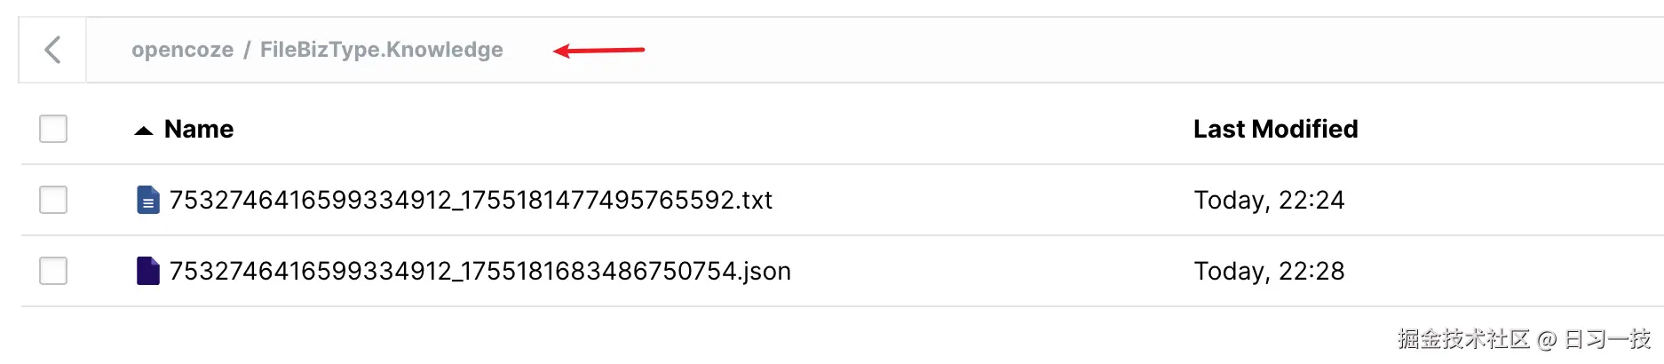Sort by the Name column header
The width and height of the screenshot is (1664, 364).
[x=199, y=130]
